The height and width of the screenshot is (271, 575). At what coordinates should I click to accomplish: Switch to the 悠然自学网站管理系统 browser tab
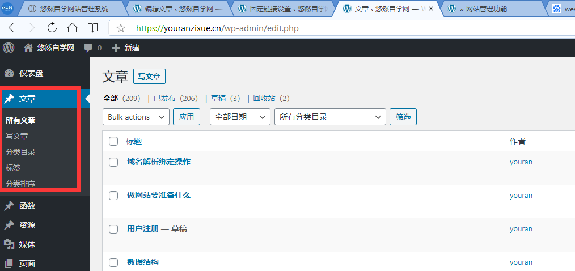coord(73,9)
